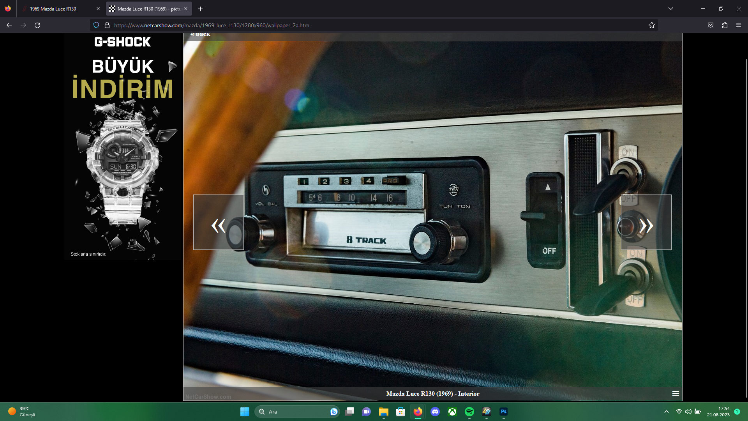Show hidden system tray icons
The width and height of the screenshot is (748, 421).
click(x=667, y=412)
